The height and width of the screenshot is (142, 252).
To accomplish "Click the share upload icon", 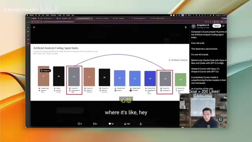I will coord(141,123).
